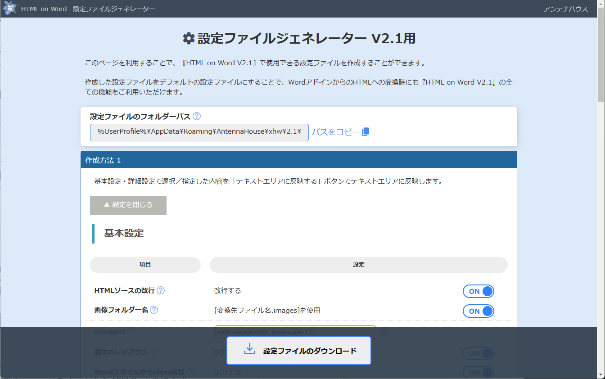Toggle the 基本のレイアウト setting off

tap(478, 353)
